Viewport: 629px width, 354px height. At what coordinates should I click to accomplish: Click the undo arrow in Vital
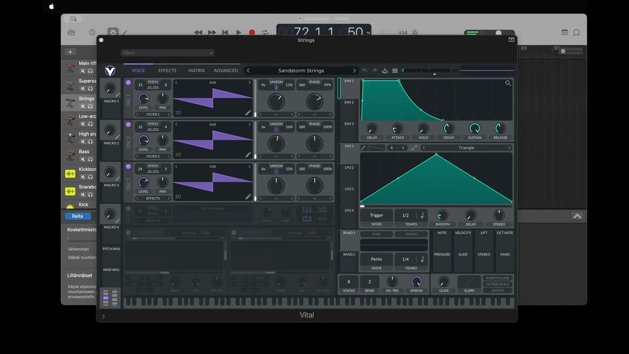coord(364,71)
